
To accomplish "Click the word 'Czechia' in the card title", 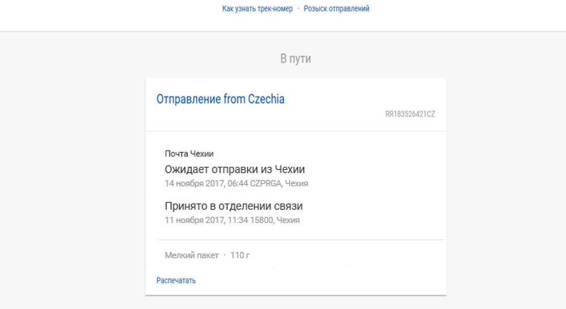I will point(266,99).
